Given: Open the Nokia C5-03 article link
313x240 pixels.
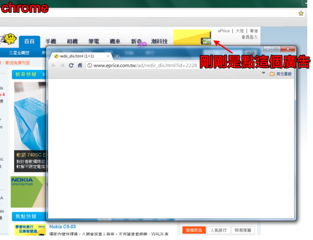Looking at the screenshot, I should [x=63, y=227].
